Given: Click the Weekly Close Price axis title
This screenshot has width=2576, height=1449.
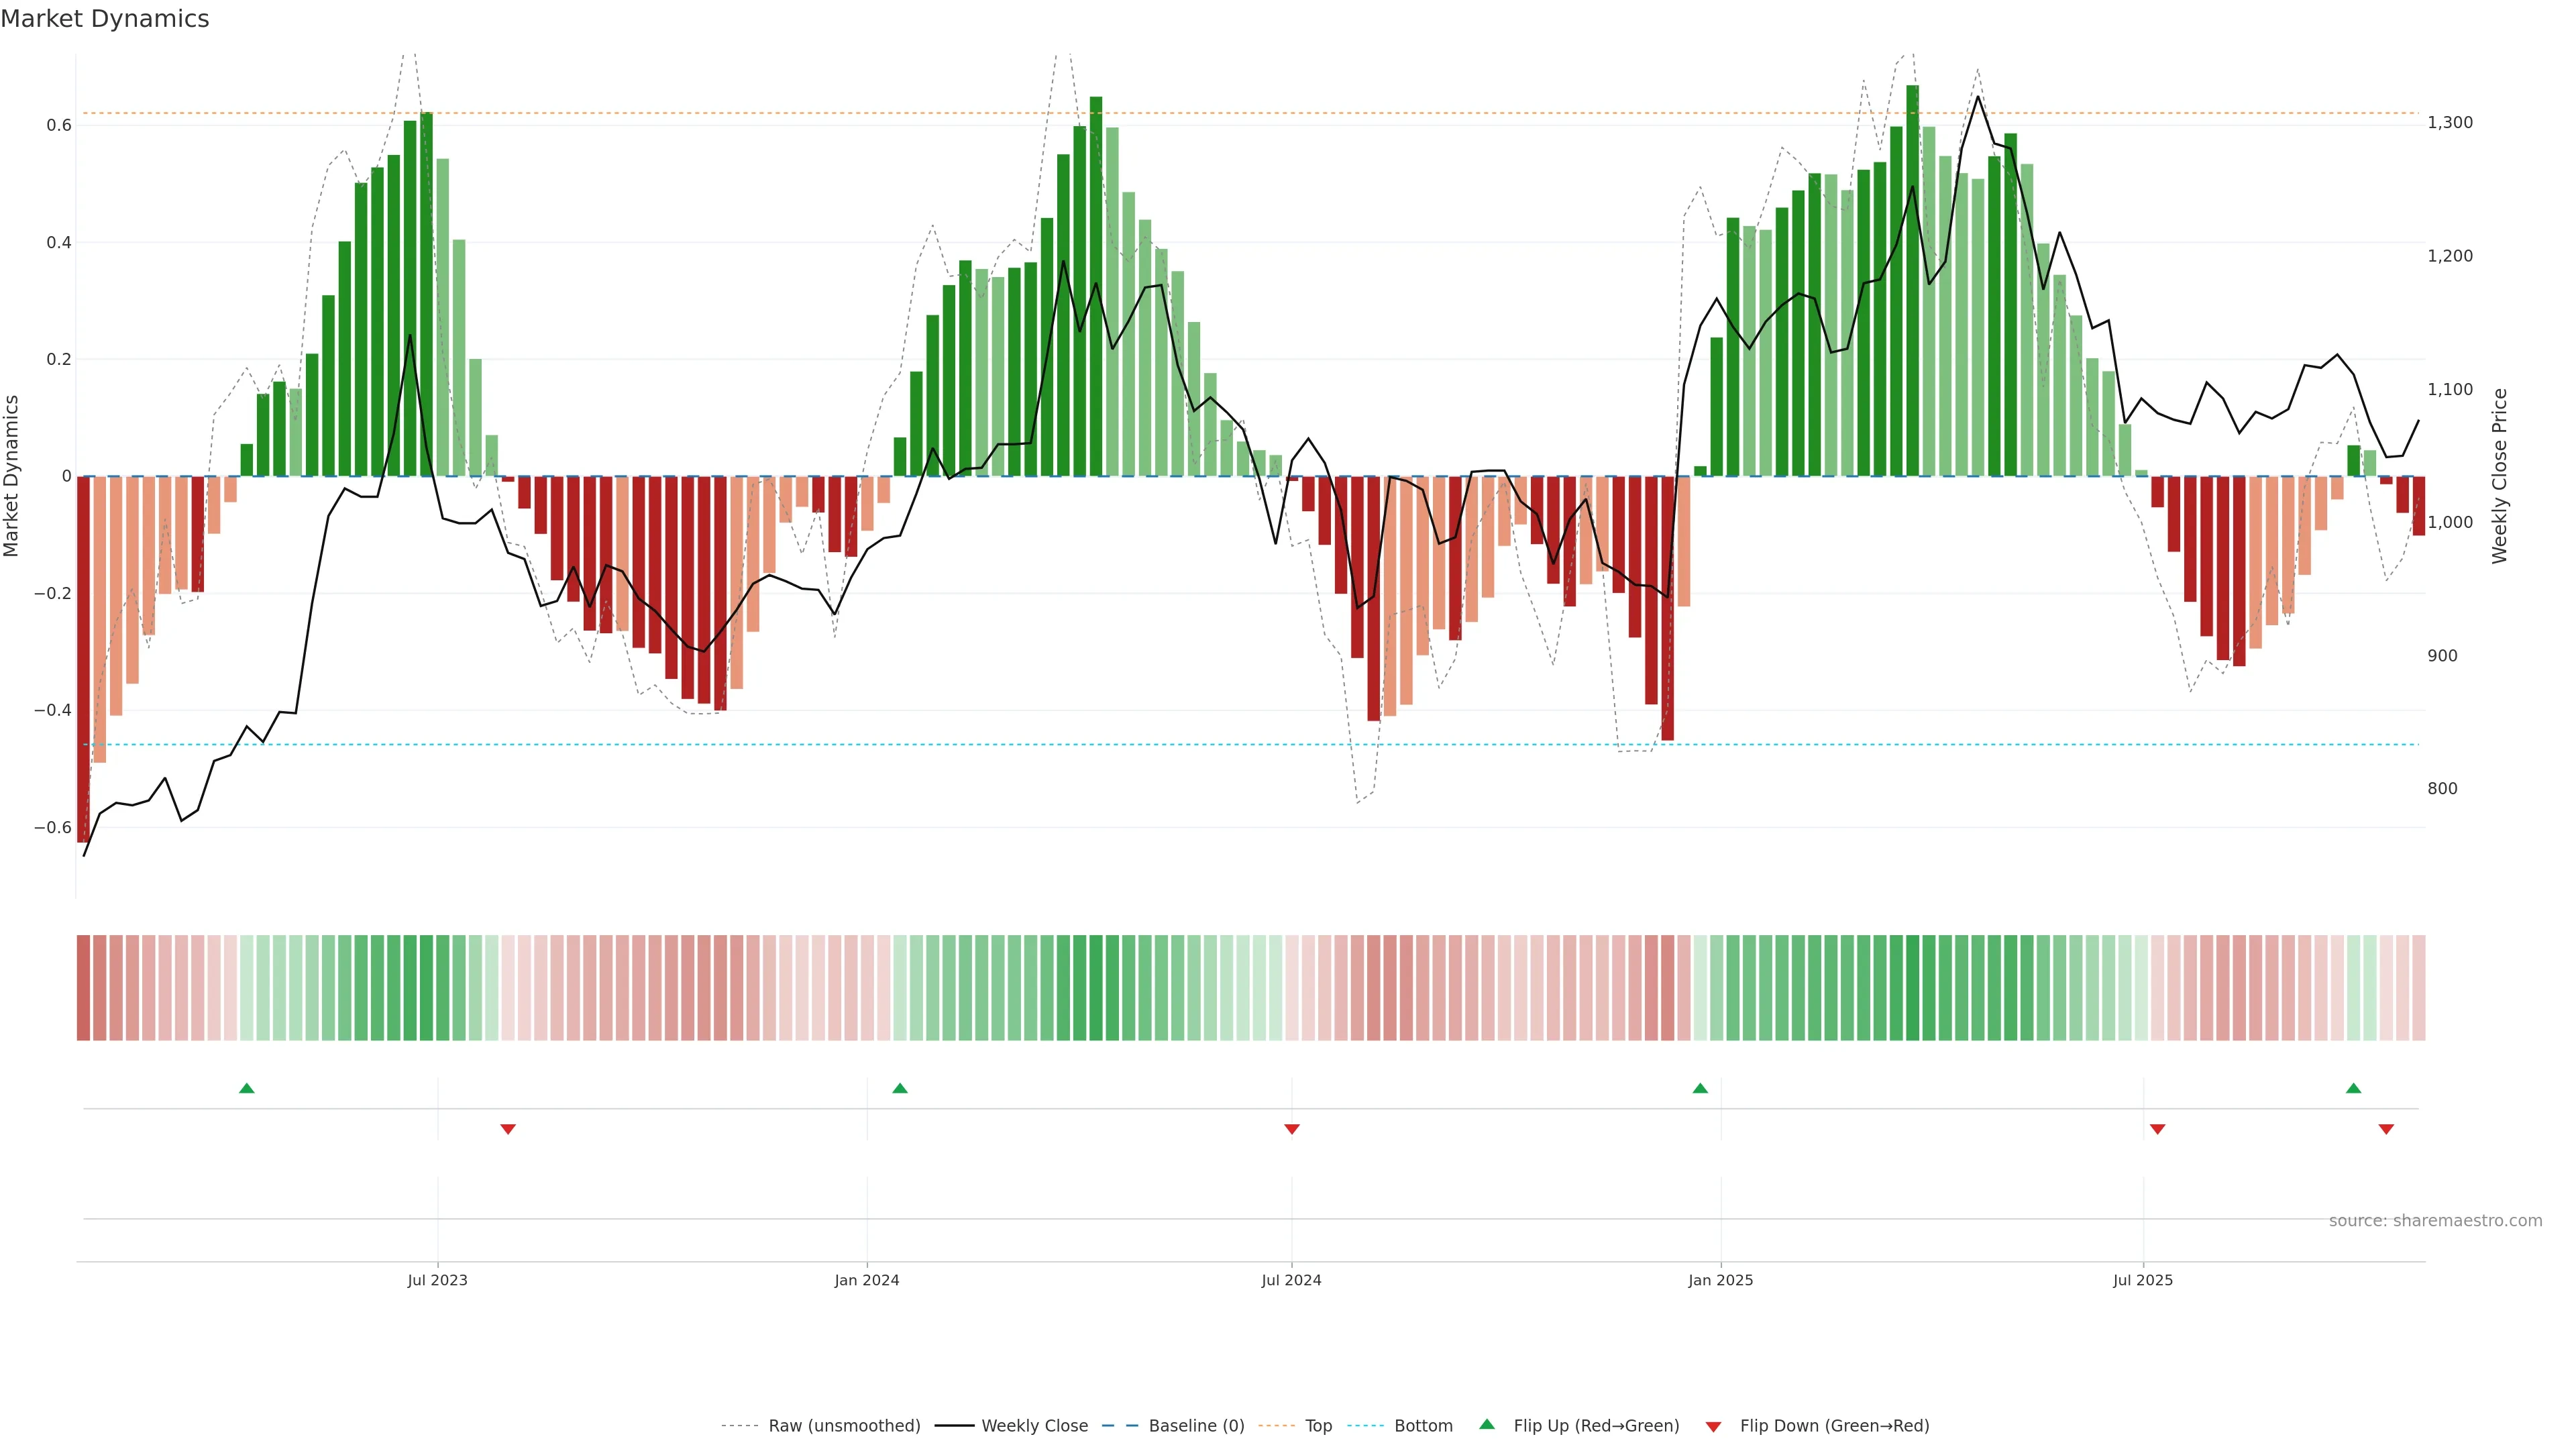Looking at the screenshot, I should click(2500, 476).
